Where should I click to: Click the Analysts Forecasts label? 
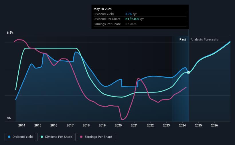(204, 39)
